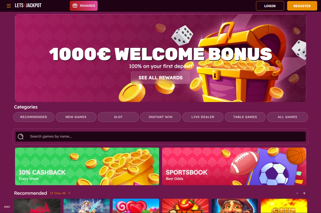Switch to the Slot category

coord(118,117)
